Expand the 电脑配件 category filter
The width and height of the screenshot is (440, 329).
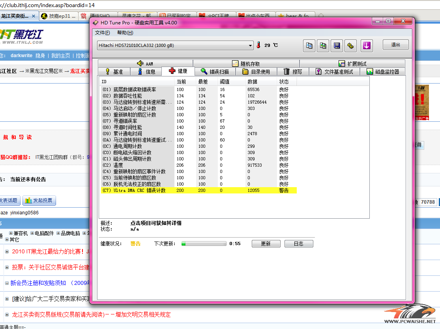pos(32,233)
